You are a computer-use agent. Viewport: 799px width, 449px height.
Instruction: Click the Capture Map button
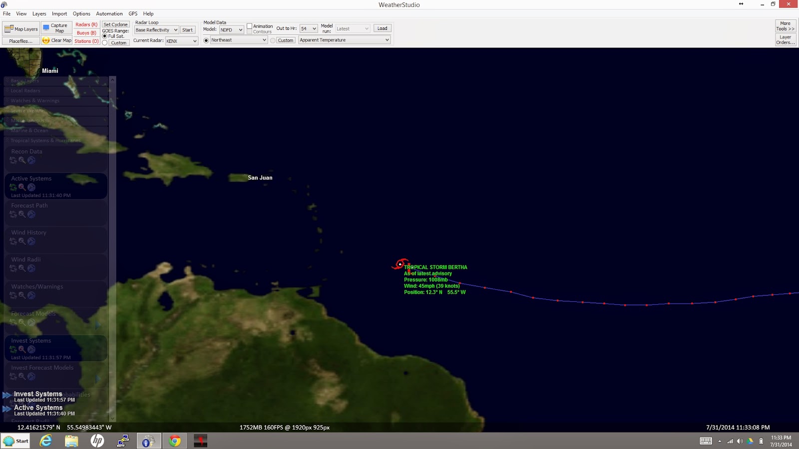[x=56, y=28]
